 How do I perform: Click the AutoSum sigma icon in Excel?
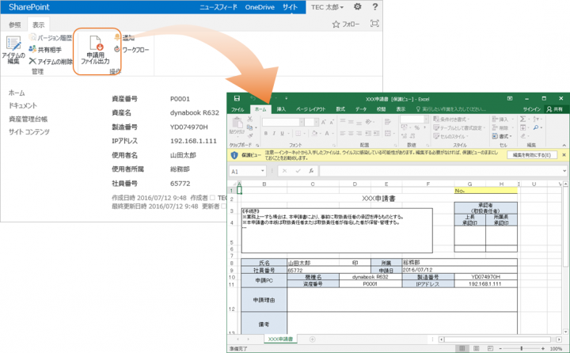coord(522,119)
